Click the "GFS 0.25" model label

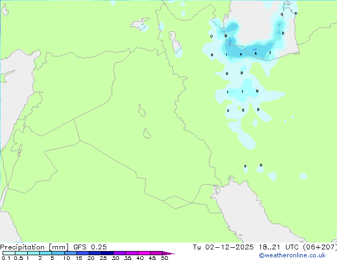(x=90, y=247)
